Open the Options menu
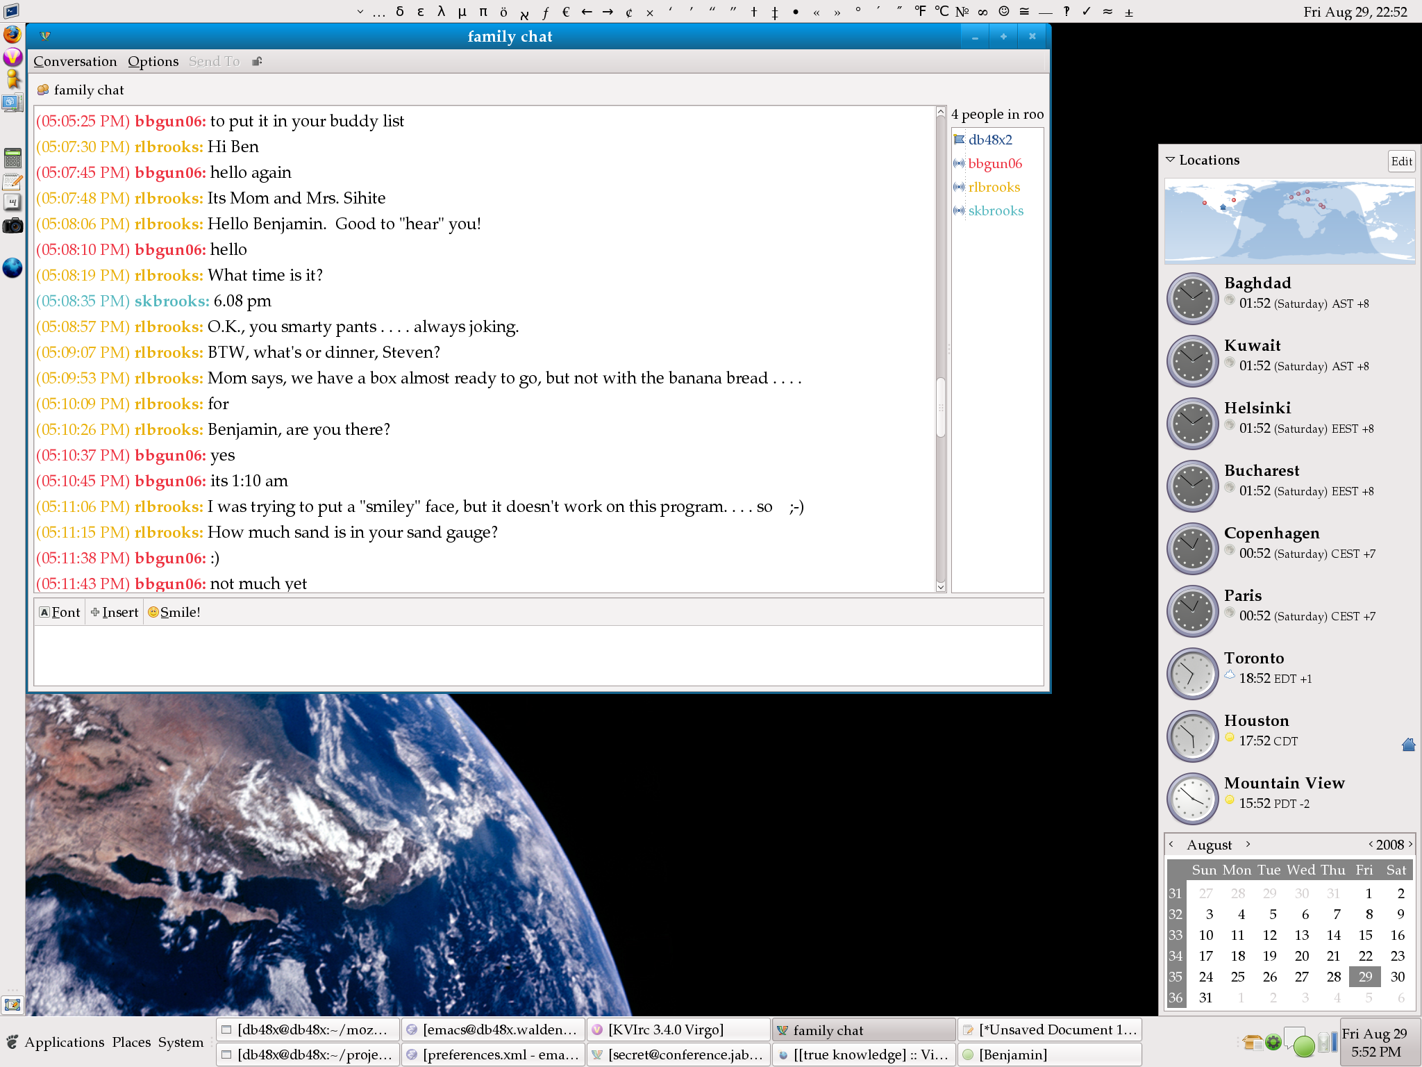Screen dimensions: 1422x1067 click(x=153, y=61)
